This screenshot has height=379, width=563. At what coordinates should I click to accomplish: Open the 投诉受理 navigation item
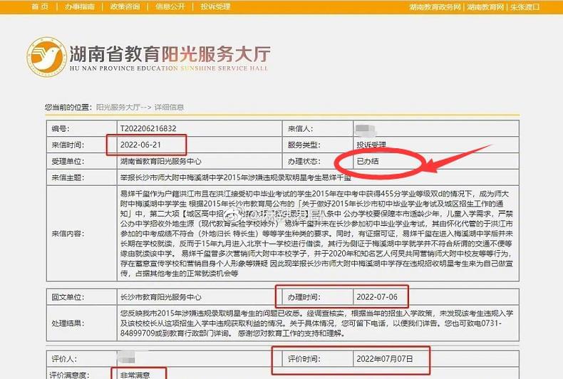(215, 6)
